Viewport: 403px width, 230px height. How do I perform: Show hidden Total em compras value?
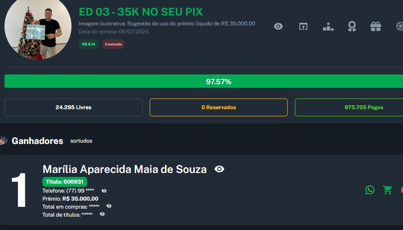(109, 206)
